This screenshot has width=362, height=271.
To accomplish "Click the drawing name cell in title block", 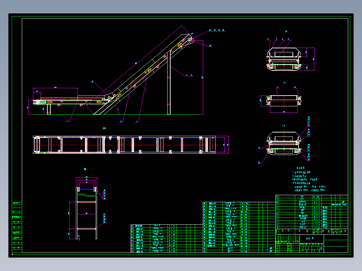I will [312, 239].
